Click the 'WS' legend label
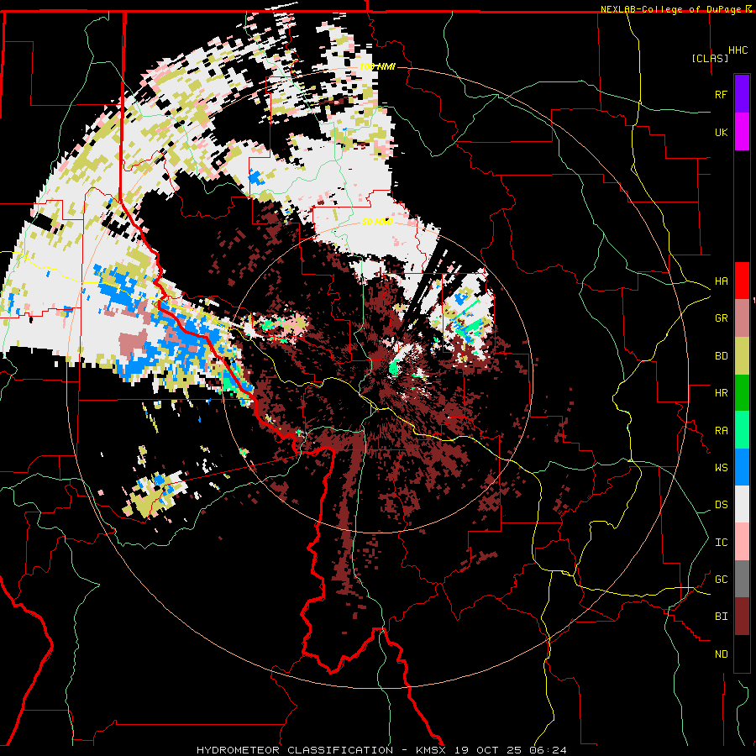This screenshot has height=756, width=756. coord(721,467)
